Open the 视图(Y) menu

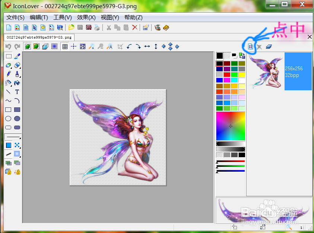[110, 17]
